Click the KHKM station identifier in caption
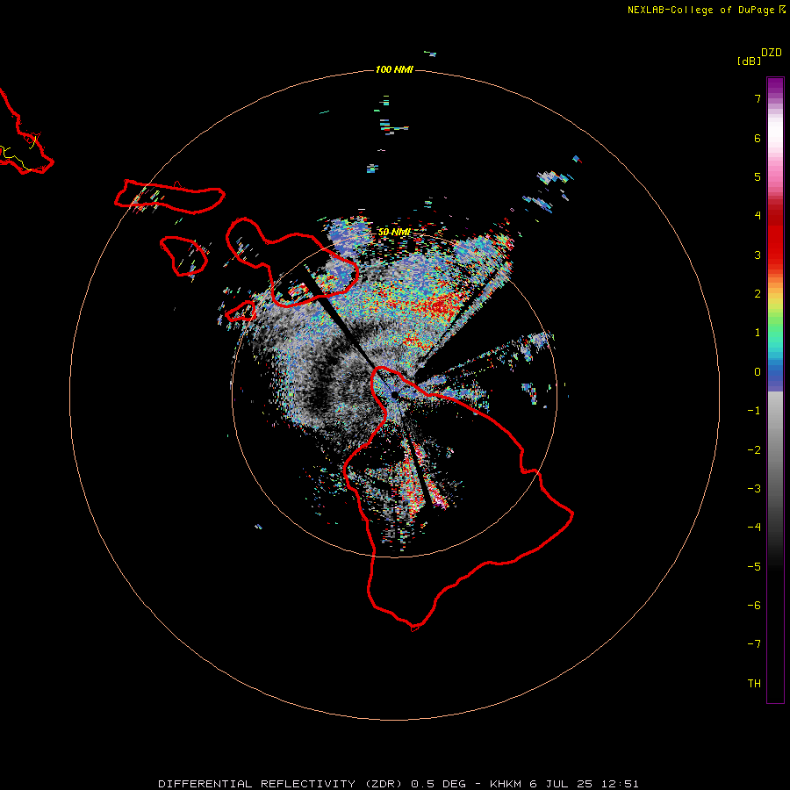Viewport: 790px width, 790px height. (506, 784)
